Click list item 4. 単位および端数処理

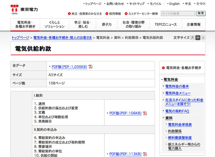[x=51, y=117]
